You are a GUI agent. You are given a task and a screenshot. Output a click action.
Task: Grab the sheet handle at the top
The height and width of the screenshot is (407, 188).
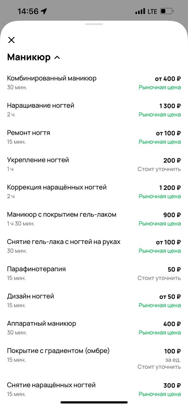[94, 24]
